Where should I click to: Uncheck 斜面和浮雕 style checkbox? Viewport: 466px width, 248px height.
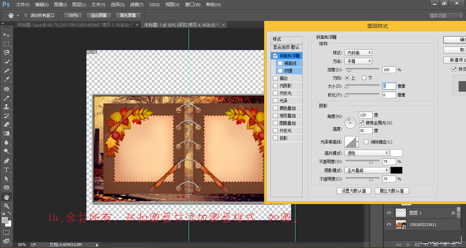tap(276, 56)
